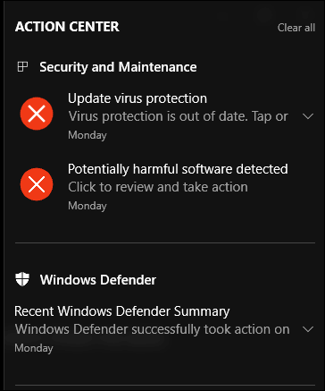This screenshot has height=391, width=325.
Task: Expand the Windows Defender Summary notification chevron
Action: click(308, 329)
